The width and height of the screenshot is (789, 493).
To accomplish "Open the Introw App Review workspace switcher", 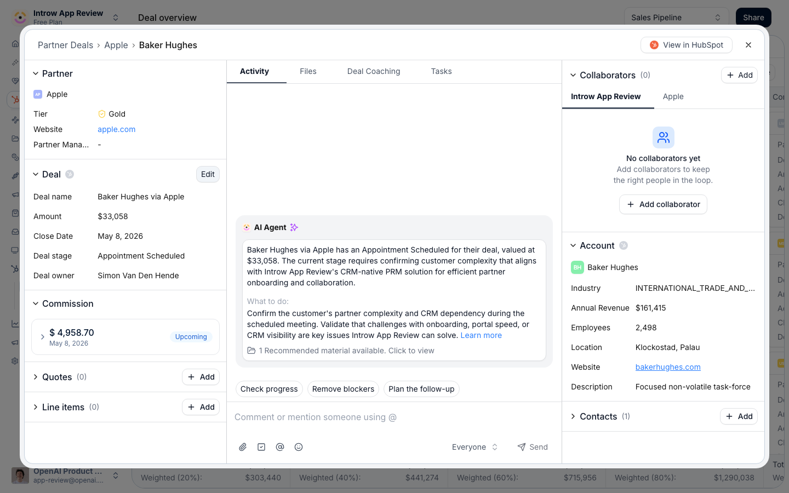I will [x=116, y=18].
